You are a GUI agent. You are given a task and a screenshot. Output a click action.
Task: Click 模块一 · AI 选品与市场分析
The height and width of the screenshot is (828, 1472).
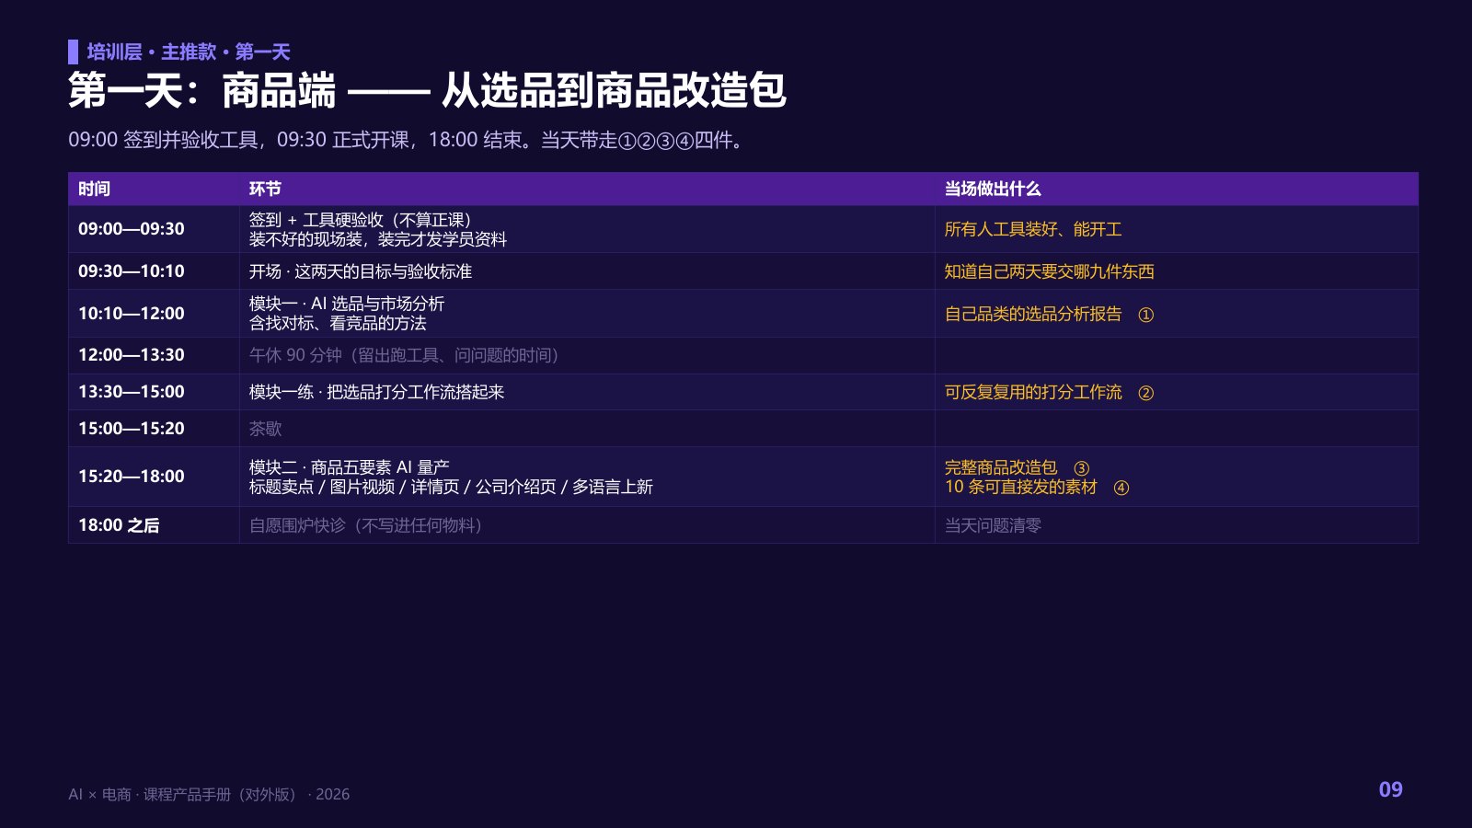pos(347,304)
